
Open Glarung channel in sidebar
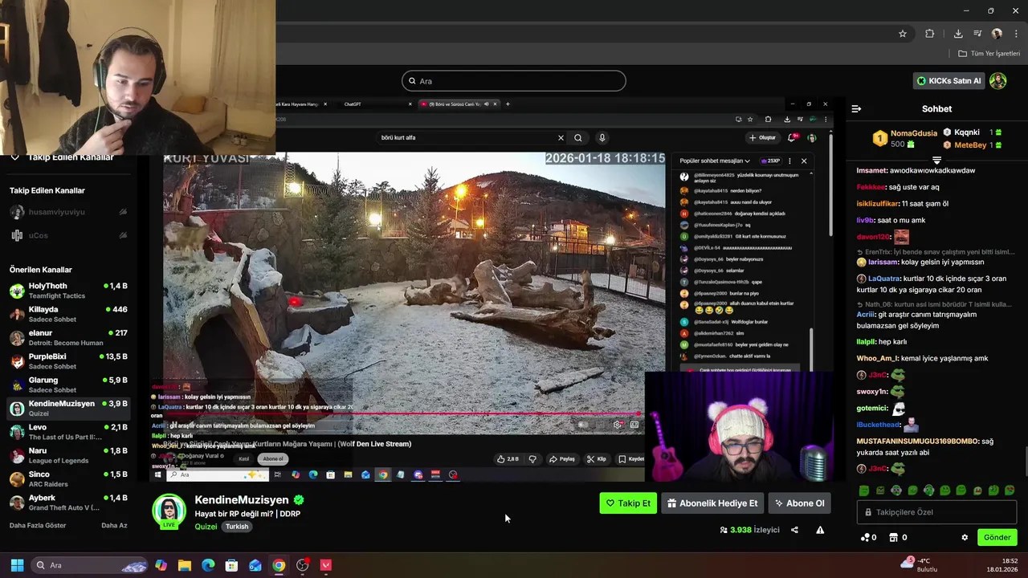(68, 385)
